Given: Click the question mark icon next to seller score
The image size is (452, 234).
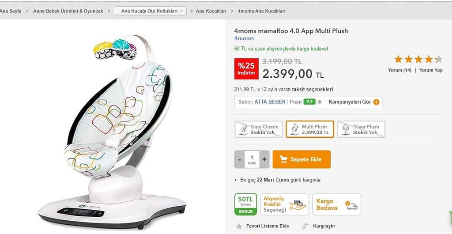Looking at the screenshot, I should [x=320, y=102].
